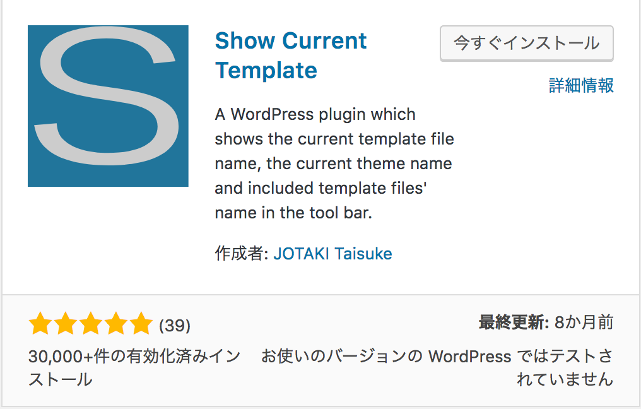Open the Show Current Template title link
Image resolution: width=641 pixels, height=409 pixels.
coord(291,55)
